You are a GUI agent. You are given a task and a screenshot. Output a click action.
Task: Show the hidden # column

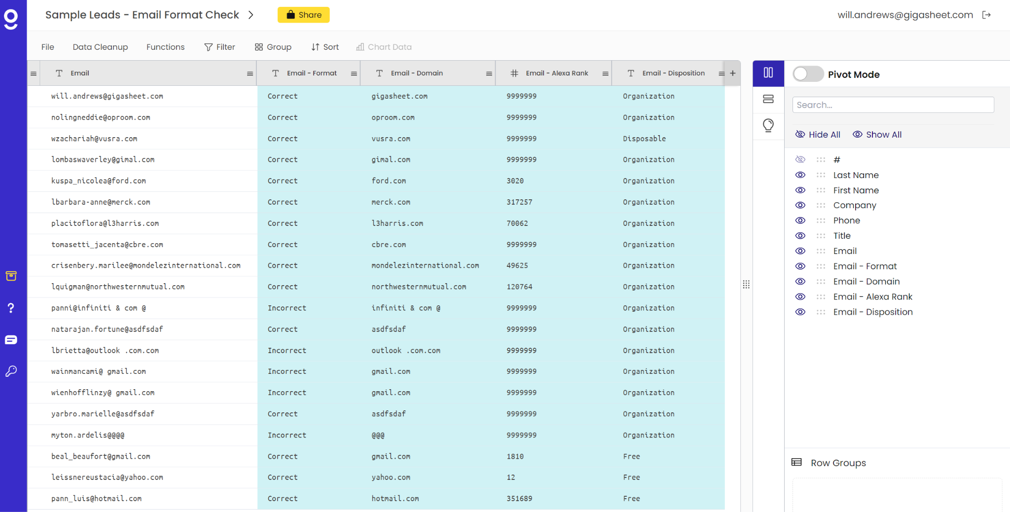point(800,160)
